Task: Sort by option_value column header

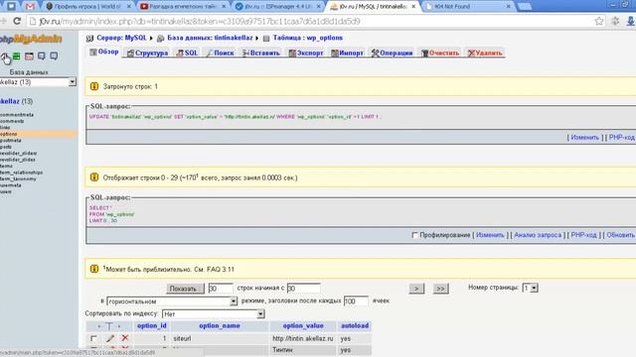Action: (303, 326)
